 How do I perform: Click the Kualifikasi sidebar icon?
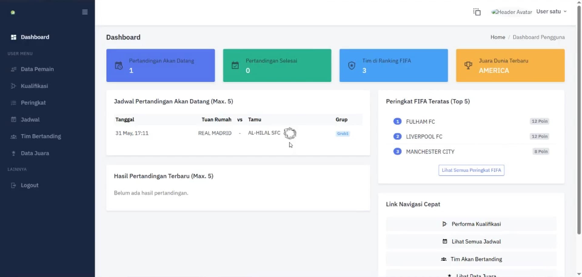pyautogui.click(x=13, y=86)
